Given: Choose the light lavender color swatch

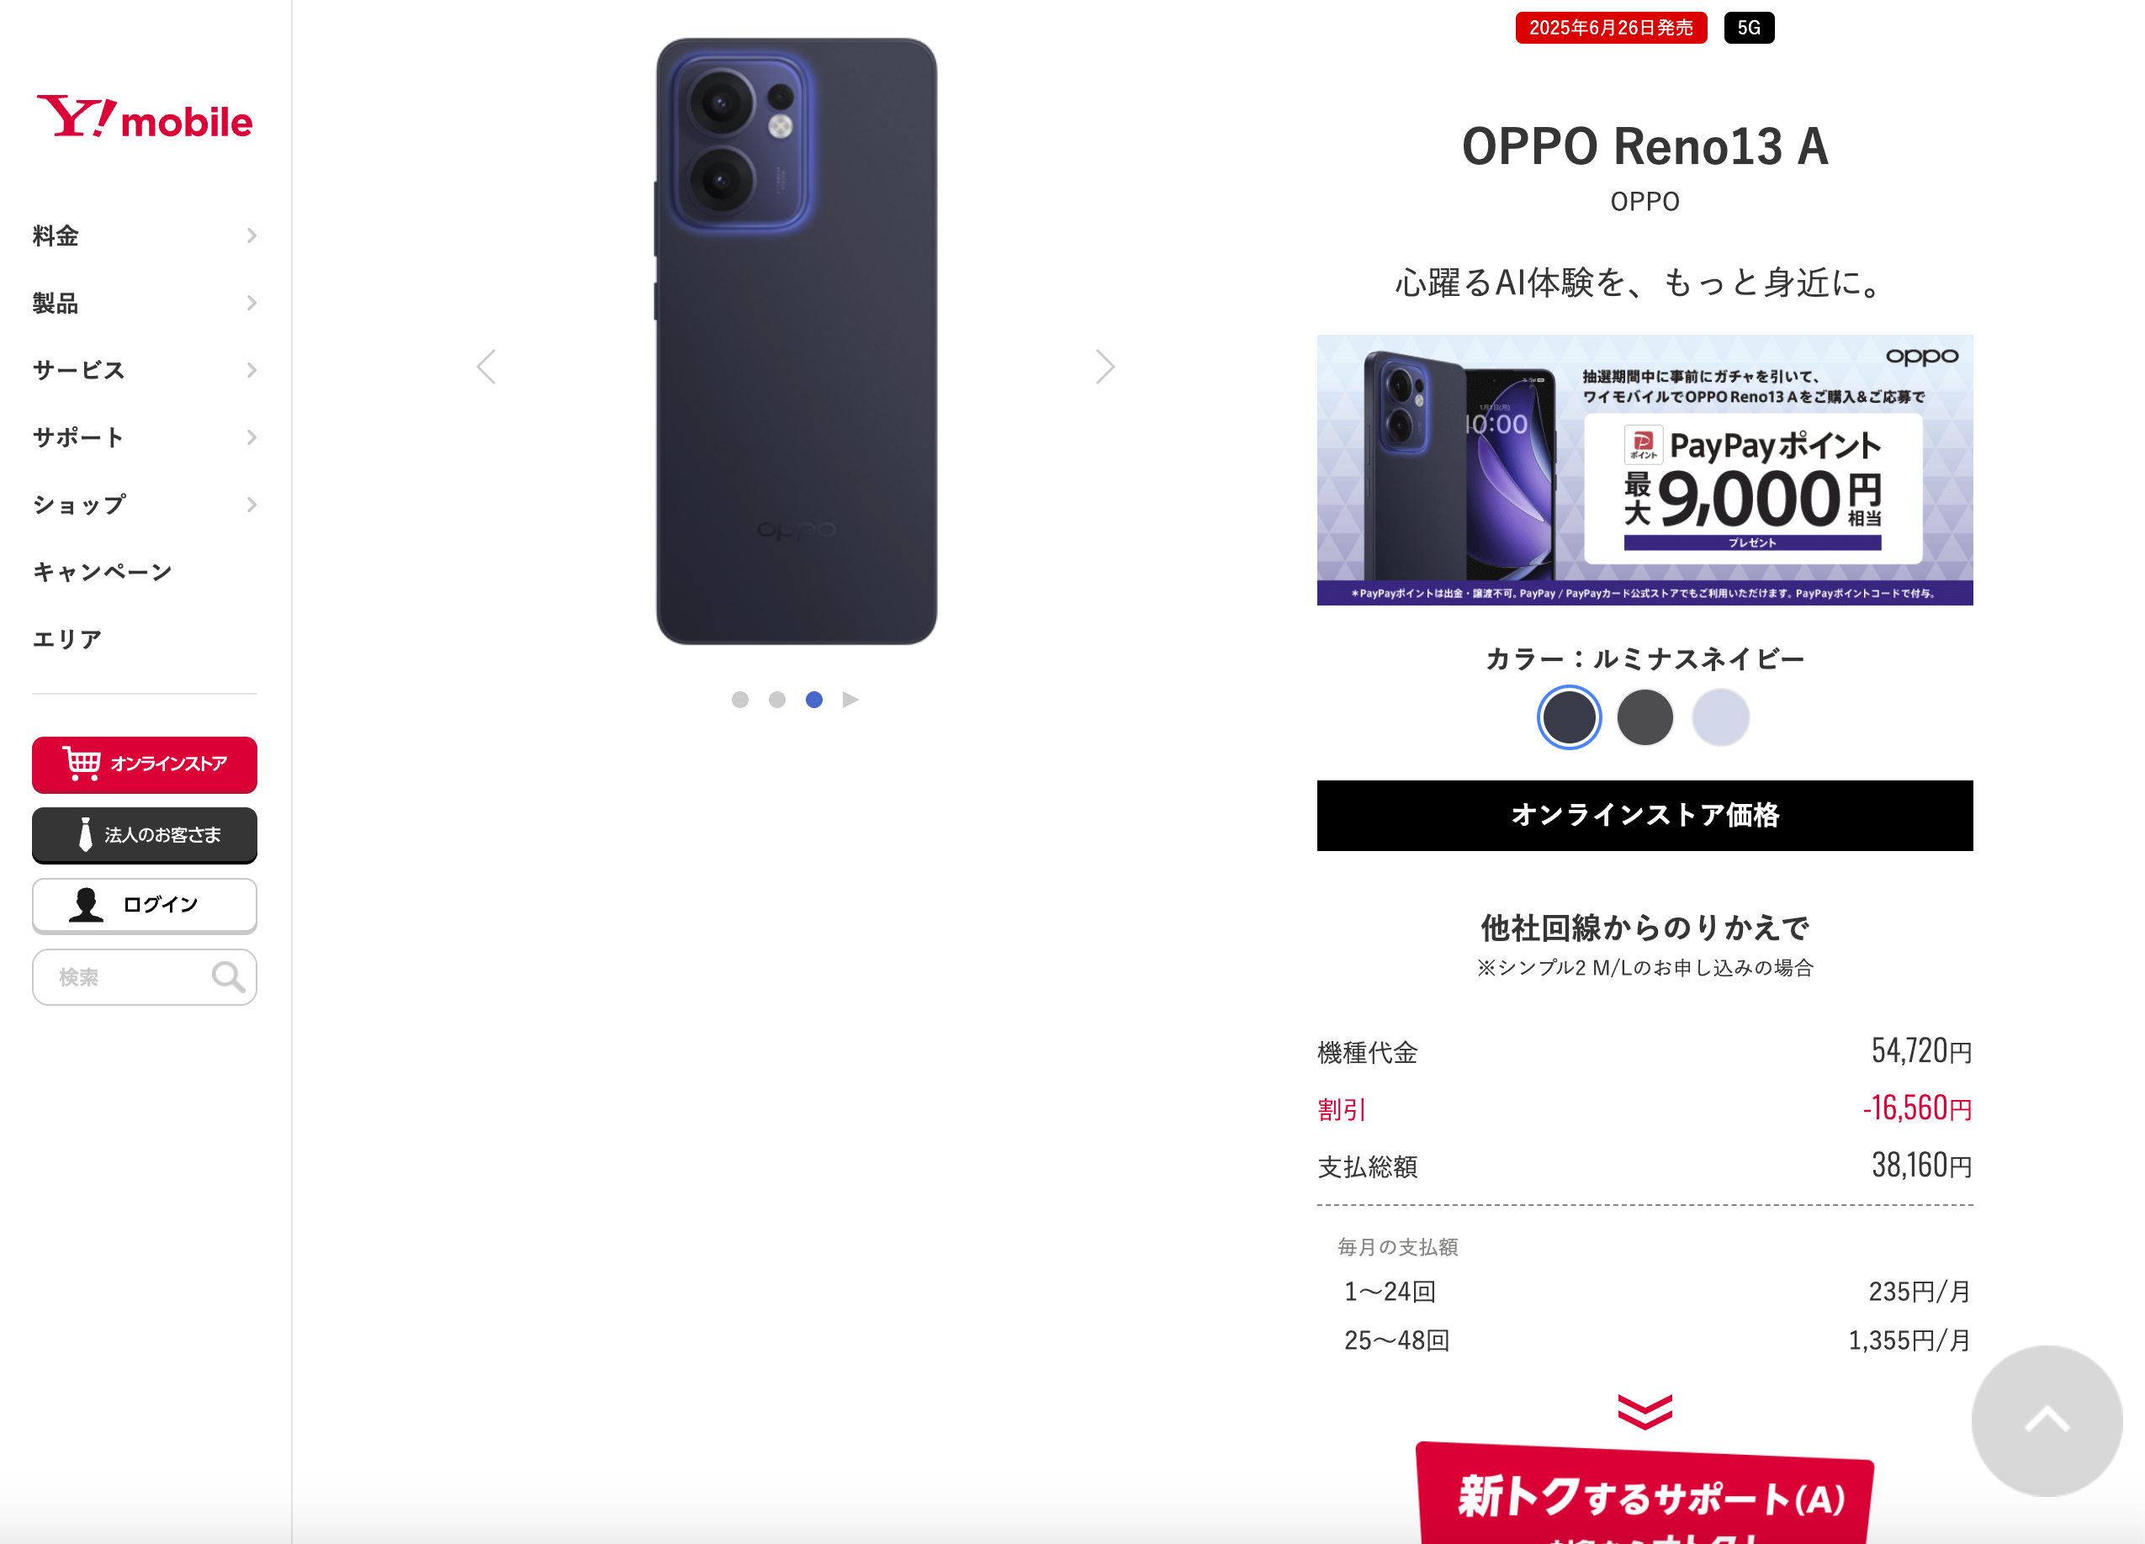Looking at the screenshot, I should [1720, 717].
